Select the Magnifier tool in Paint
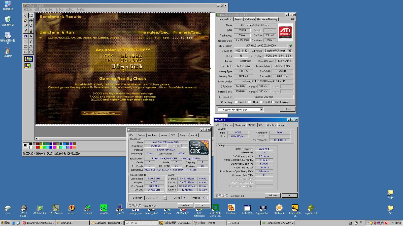 pyautogui.click(x=31, y=26)
